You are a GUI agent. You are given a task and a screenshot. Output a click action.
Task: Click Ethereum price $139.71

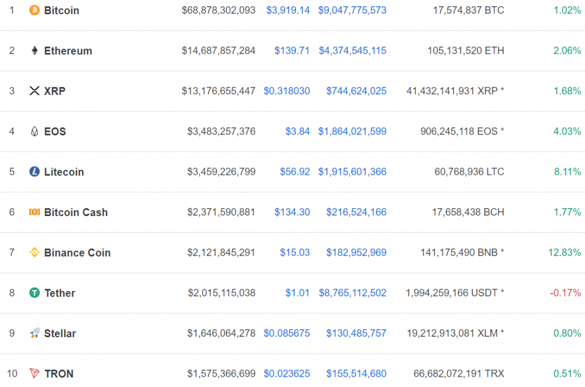(292, 51)
